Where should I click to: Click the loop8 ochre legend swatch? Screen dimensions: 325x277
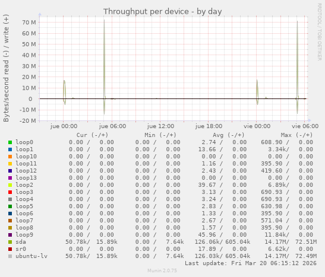[10, 228]
